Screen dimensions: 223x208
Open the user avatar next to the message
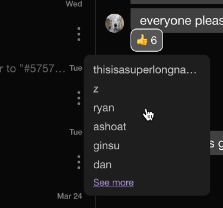pos(114,23)
